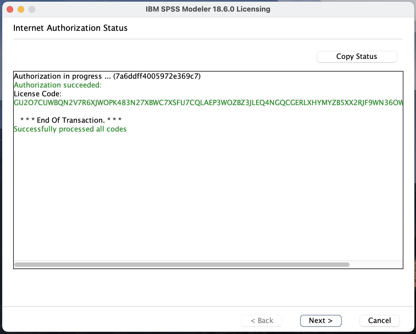Image resolution: width=416 pixels, height=334 pixels.
Task: Cancel the licensing wizard
Action: (x=379, y=321)
